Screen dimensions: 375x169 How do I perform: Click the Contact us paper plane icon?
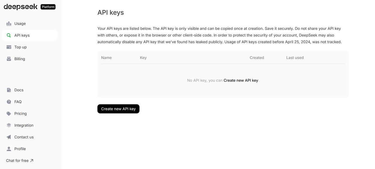(9, 137)
